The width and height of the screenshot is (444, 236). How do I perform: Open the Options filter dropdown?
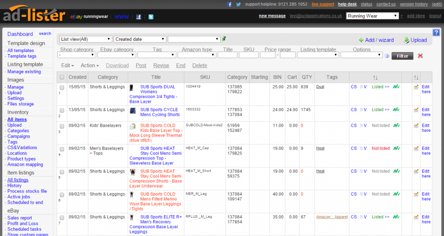pos(362,55)
